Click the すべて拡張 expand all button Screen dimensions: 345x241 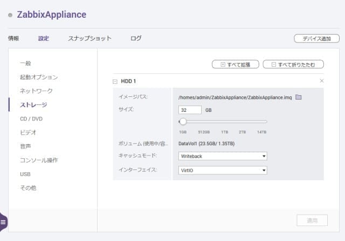236,65
